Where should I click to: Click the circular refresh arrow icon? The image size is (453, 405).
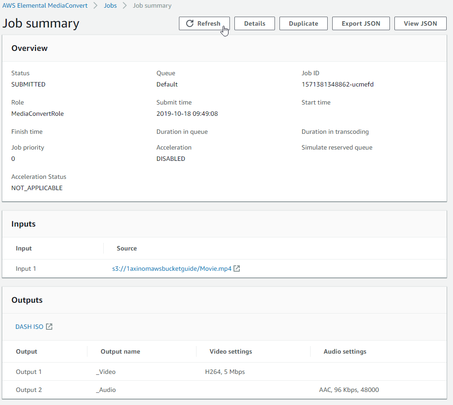[x=190, y=23]
